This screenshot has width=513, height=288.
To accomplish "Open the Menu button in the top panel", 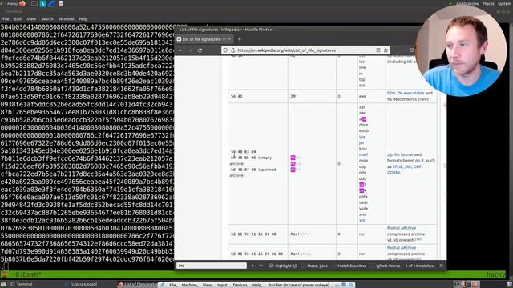I will pos(12,3).
